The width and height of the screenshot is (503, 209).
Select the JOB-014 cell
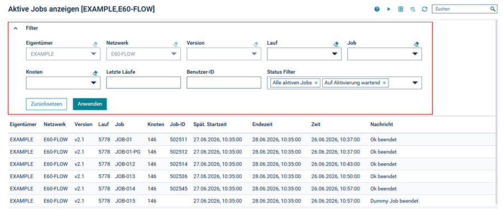click(x=125, y=189)
